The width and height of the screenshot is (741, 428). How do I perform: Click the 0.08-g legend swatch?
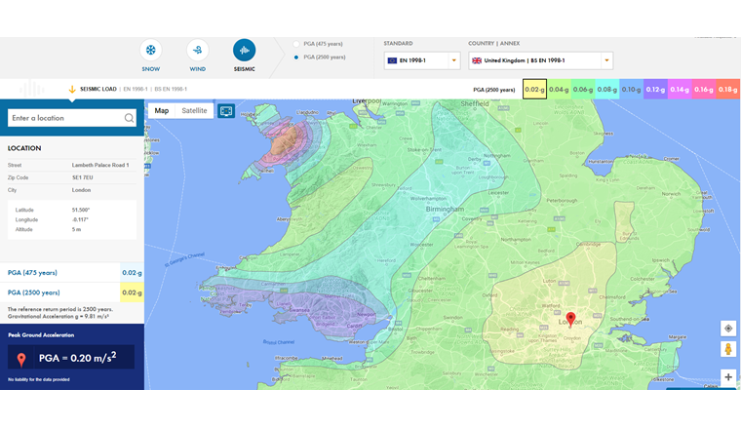point(606,90)
